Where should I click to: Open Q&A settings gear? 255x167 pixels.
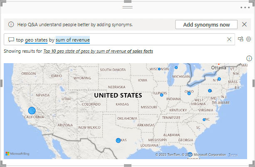point(248,39)
